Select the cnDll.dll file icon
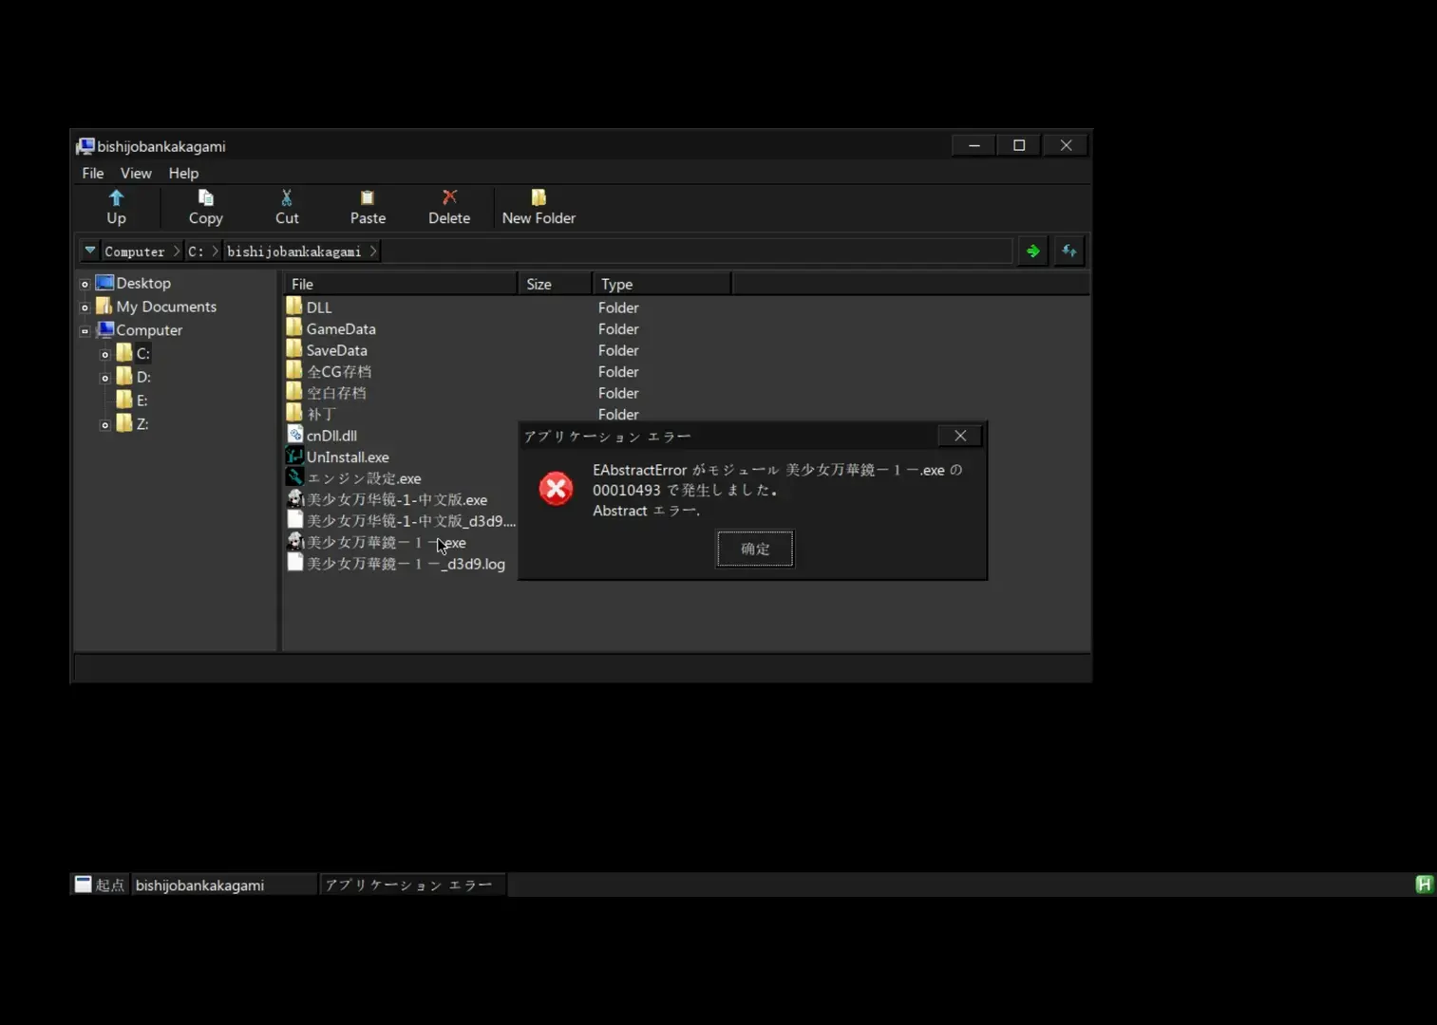1437x1025 pixels. [294, 435]
